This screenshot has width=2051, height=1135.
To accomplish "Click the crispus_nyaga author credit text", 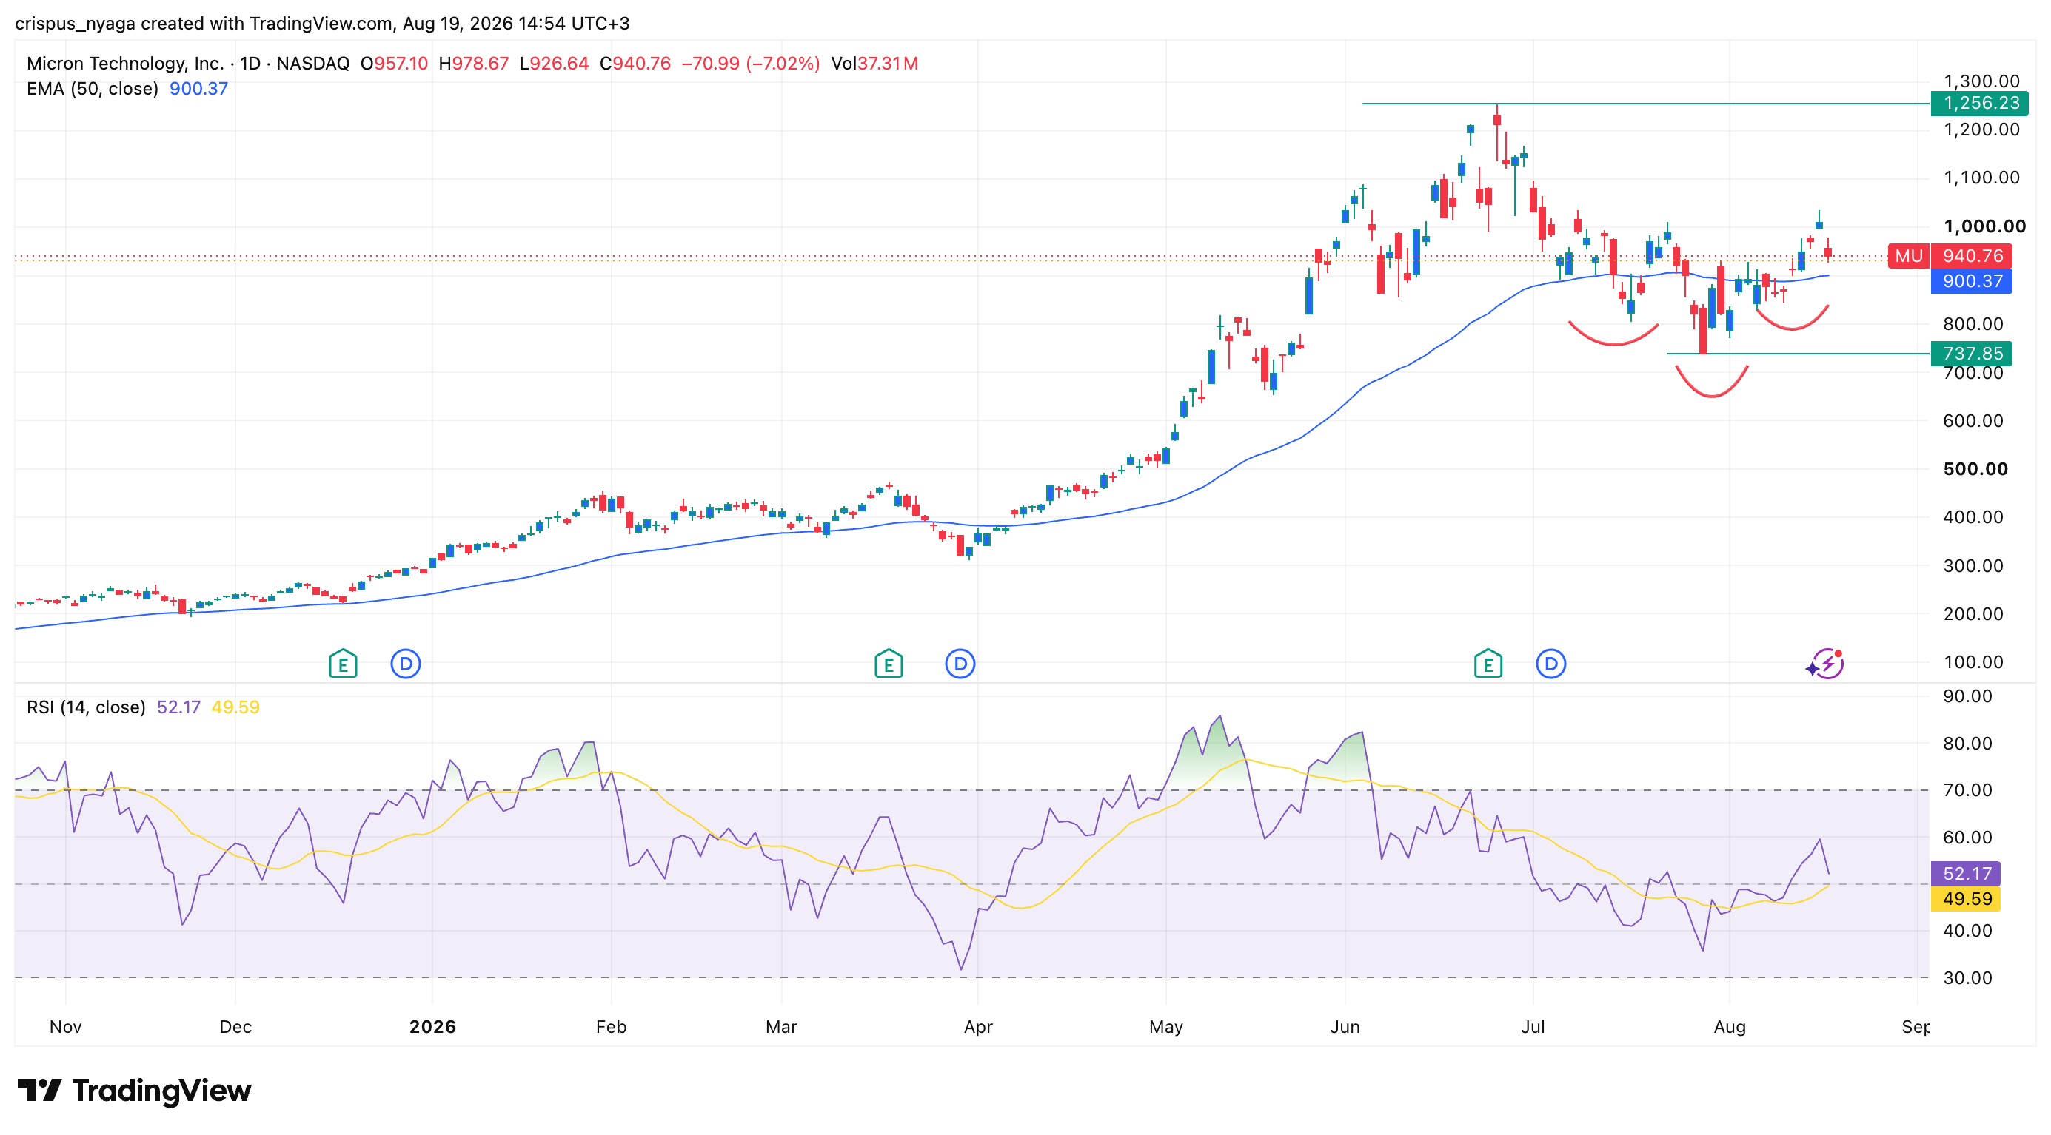I will tap(75, 23).
